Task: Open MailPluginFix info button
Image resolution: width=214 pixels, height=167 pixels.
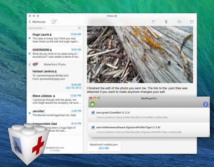Action: click(x=206, y=104)
